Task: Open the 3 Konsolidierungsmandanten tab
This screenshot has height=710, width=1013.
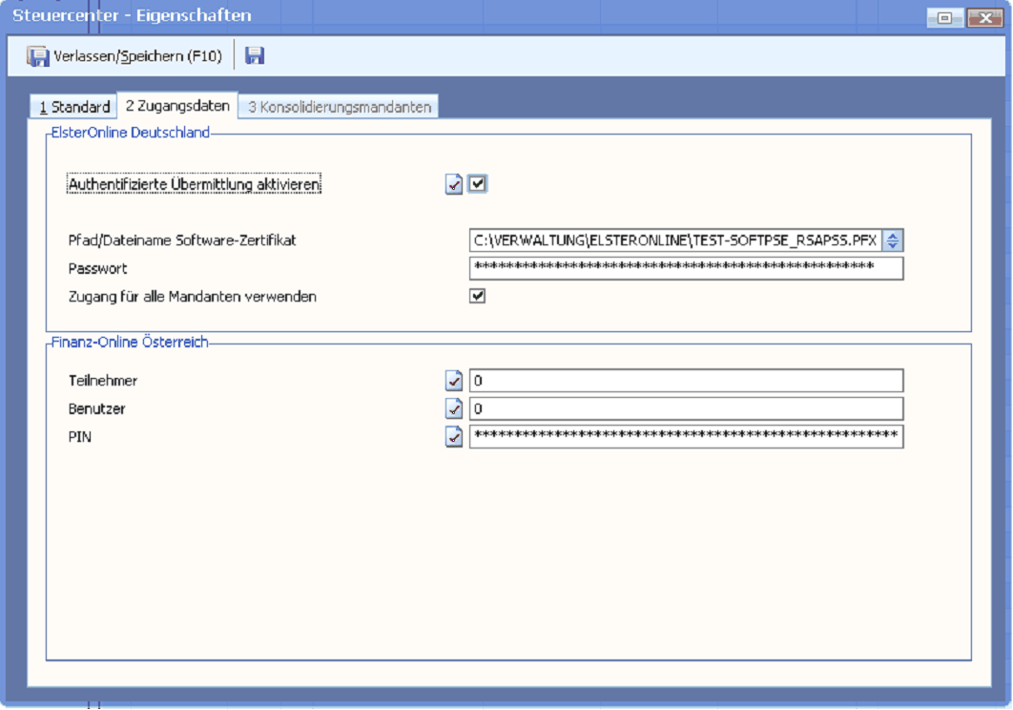Action: tap(340, 107)
